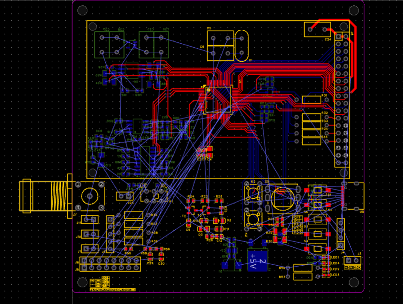
Task: Click capacitor C12 footprint
Action: click(x=219, y=236)
